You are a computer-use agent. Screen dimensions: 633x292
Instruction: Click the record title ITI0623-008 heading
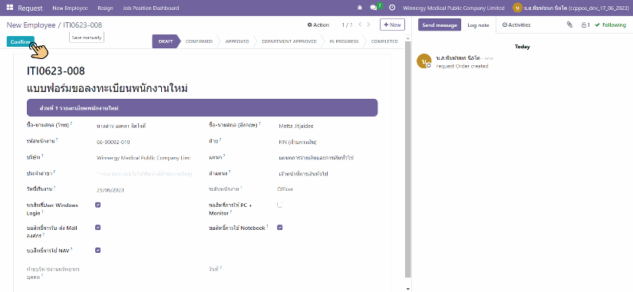coord(56,71)
